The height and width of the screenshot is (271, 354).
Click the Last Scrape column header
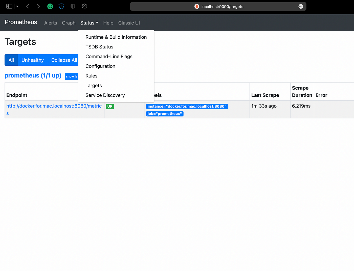(265, 95)
